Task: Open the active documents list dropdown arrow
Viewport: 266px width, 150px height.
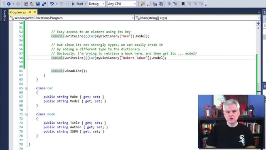Action: tap(259, 12)
